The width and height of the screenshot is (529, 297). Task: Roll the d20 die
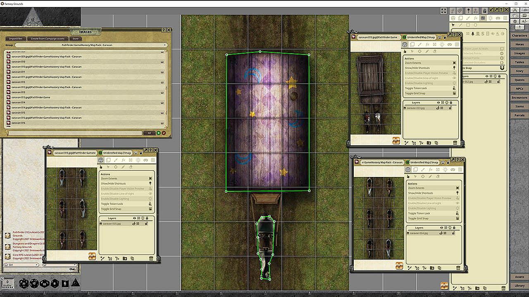[x=24, y=284]
